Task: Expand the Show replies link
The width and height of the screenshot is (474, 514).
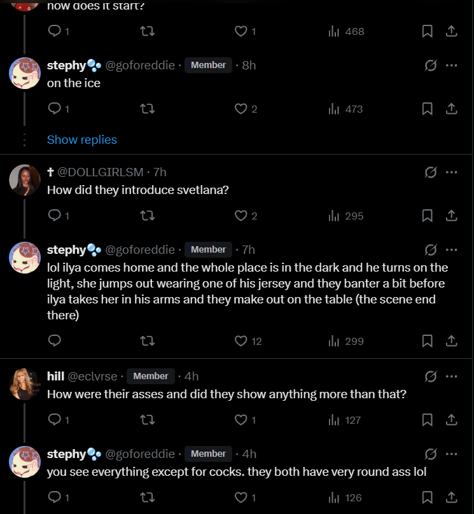Action: pos(82,139)
